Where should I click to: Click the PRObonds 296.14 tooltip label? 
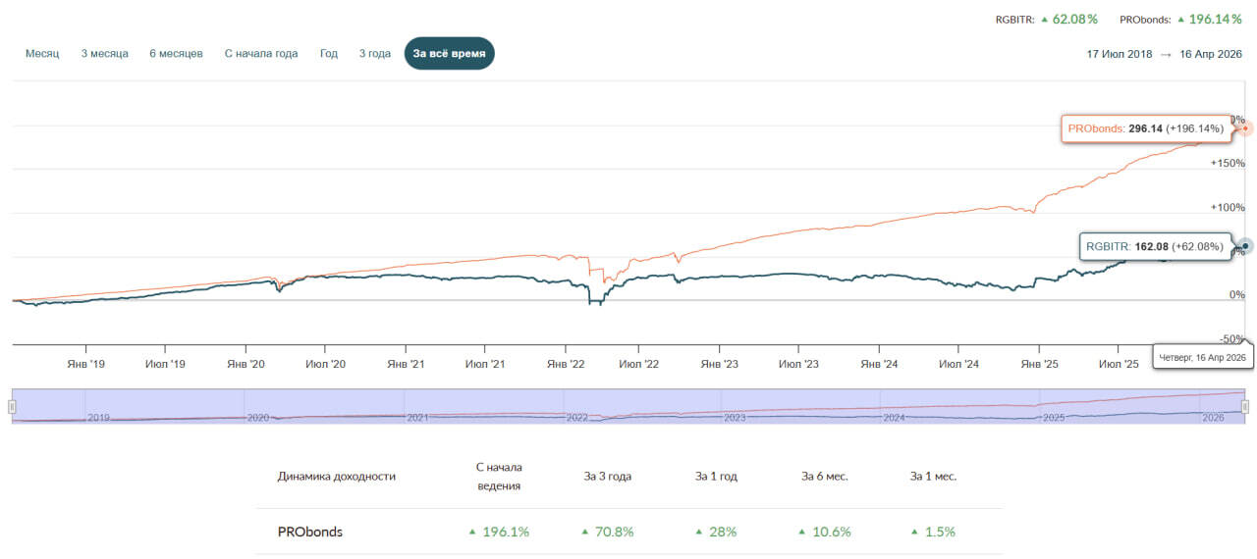[x=1146, y=128]
